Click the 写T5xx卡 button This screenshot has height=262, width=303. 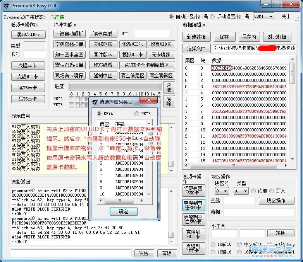point(28,99)
